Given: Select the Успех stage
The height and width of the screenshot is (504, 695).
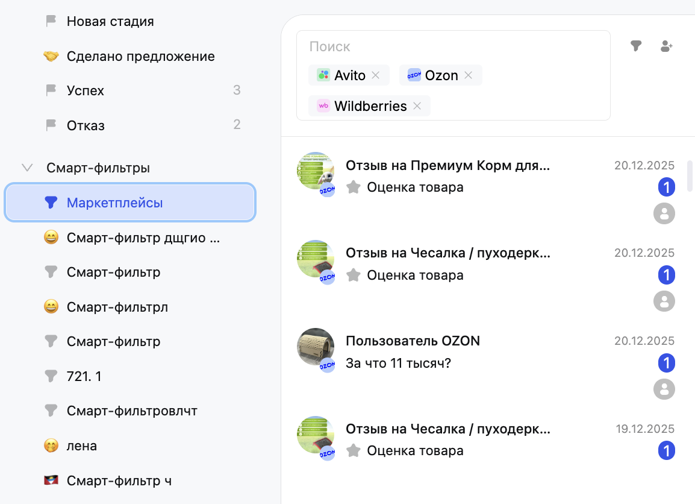Looking at the screenshot, I should (x=86, y=91).
